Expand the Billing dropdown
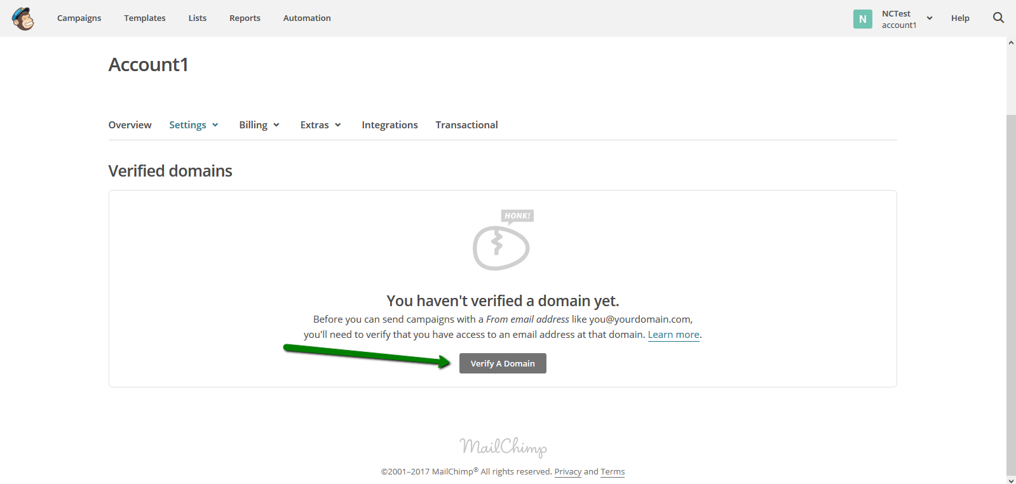The height and width of the screenshot is (484, 1016). [x=259, y=125]
